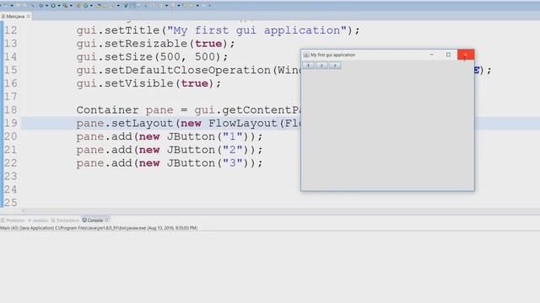The width and height of the screenshot is (540, 303).
Task: Click the gui.setTitle code line
Action: click(218, 30)
